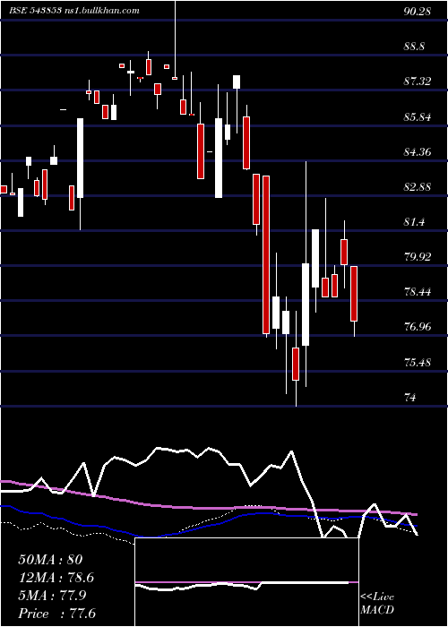Click the 84.36 price axis label
Image resolution: width=448 pixels, height=627 pixels.
pyautogui.click(x=417, y=152)
